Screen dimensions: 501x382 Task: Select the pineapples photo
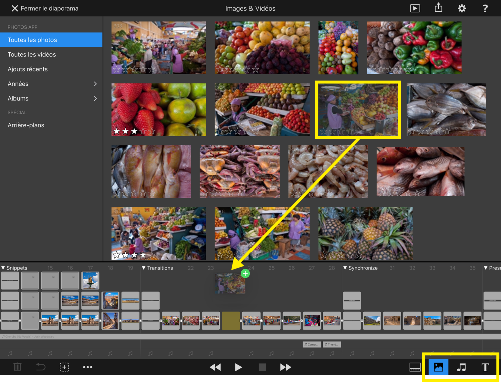click(x=366, y=233)
